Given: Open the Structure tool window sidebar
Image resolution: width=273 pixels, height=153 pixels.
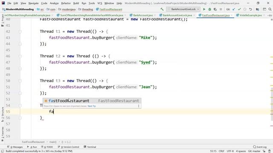Looking at the screenshot, I should click(3, 114).
